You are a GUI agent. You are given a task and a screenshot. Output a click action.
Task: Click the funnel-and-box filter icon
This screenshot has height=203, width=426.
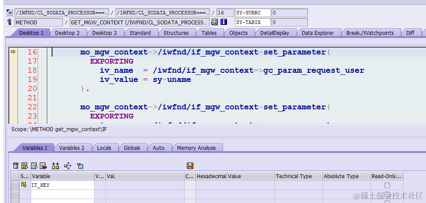coord(80,166)
